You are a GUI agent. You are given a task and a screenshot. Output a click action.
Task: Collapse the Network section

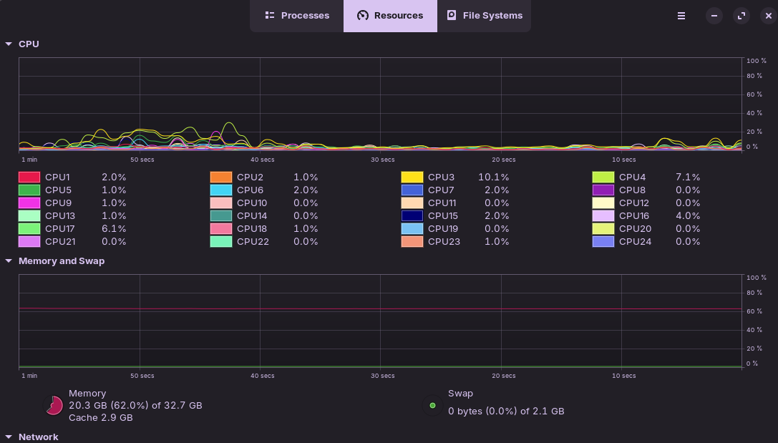click(x=9, y=437)
